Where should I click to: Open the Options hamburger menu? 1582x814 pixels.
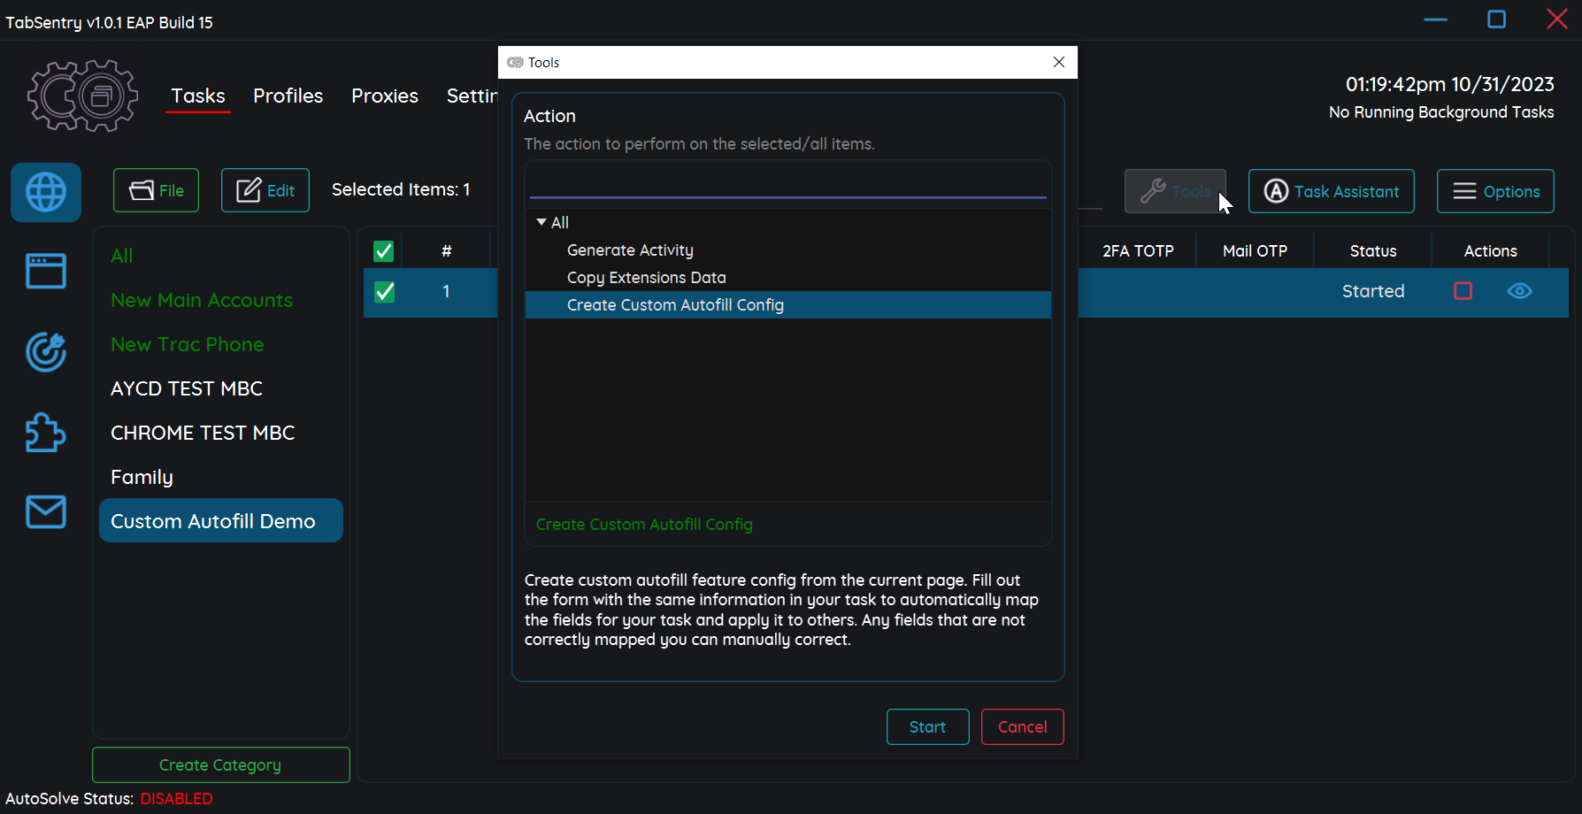(1494, 191)
